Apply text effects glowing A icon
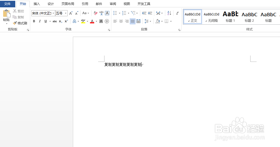The height and width of the screenshot is (147, 280). pyautogui.click(x=74, y=21)
